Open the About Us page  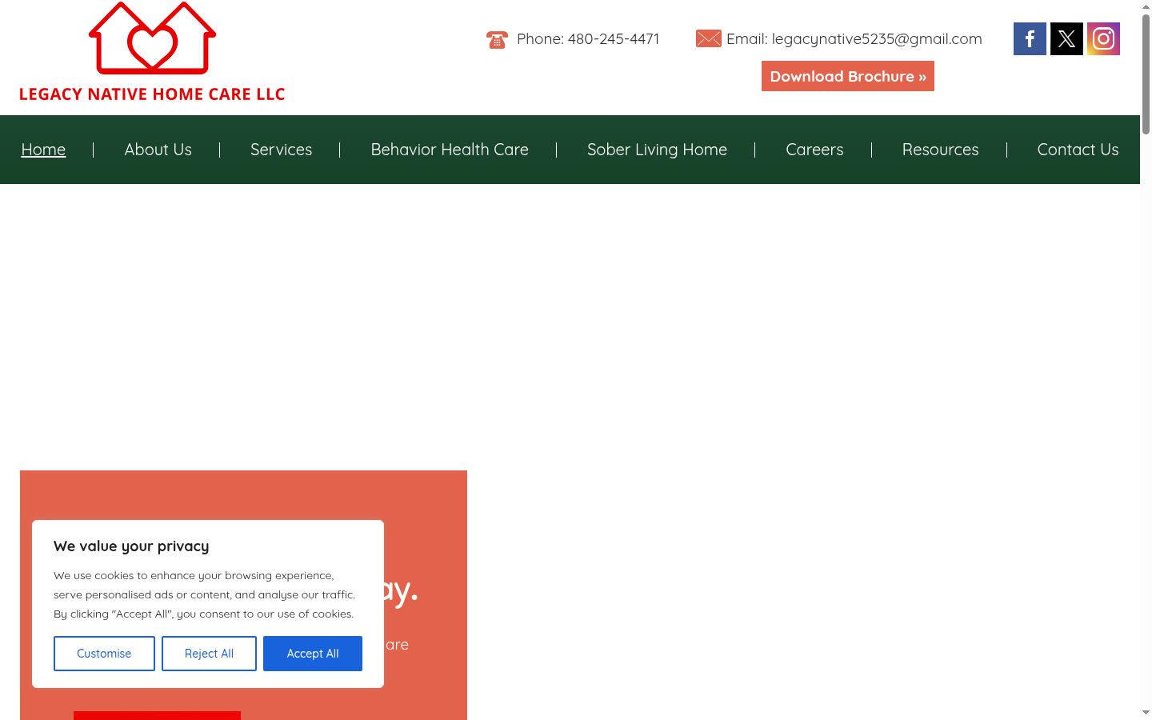pyautogui.click(x=158, y=150)
